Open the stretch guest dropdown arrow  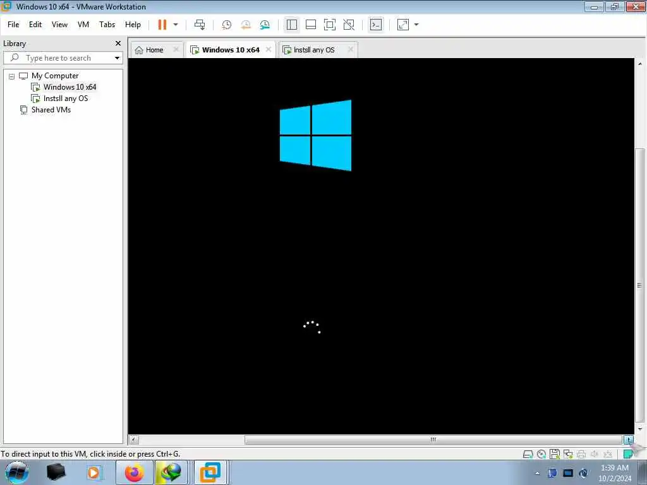coord(416,25)
